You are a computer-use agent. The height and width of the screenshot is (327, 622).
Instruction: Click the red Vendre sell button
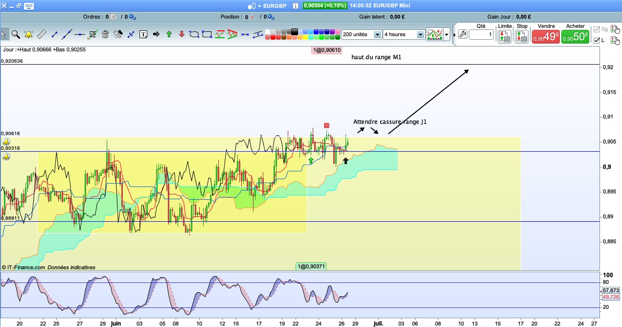546,36
